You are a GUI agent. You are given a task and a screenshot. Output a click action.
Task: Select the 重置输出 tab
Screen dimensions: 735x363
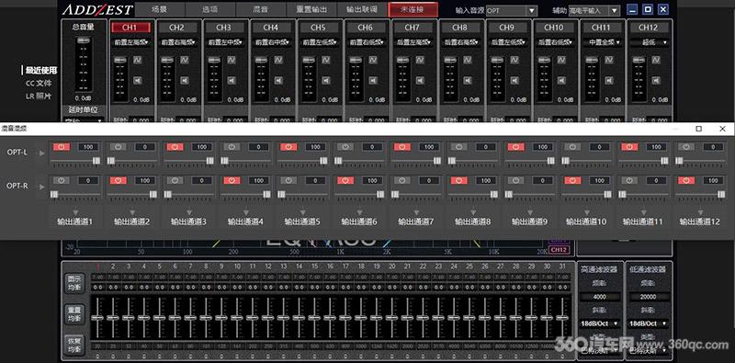(x=311, y=9)
